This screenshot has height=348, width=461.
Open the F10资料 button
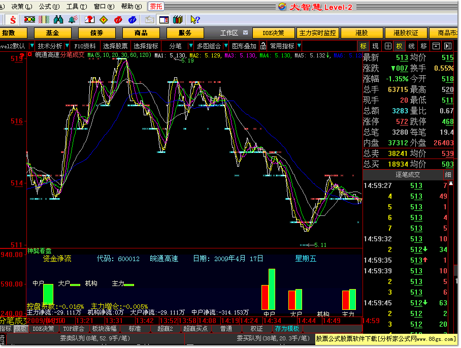point(85,46)
